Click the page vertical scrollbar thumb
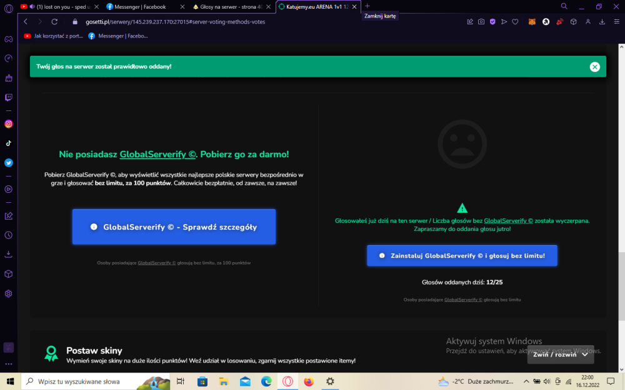Viewport: 625px width, 390px height. point(621,286)
